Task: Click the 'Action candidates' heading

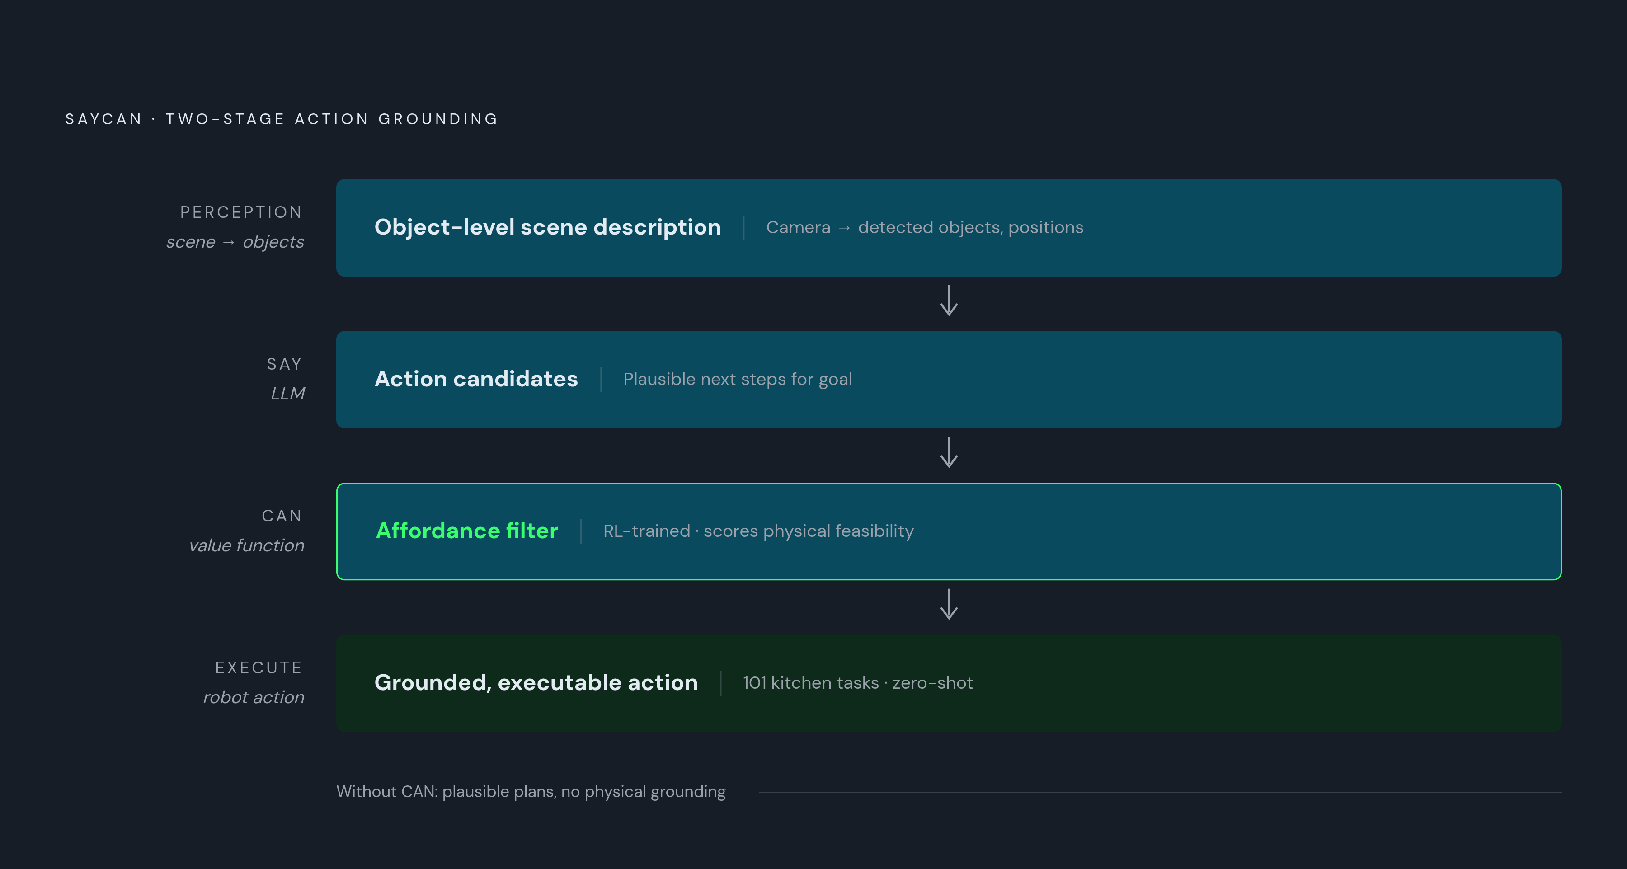Action: 476,379
